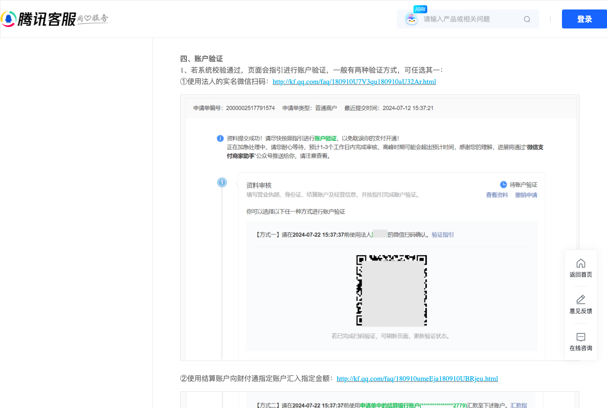
Task: Click the 填写营业执照、身份证 description text
Action: point(333,195)
